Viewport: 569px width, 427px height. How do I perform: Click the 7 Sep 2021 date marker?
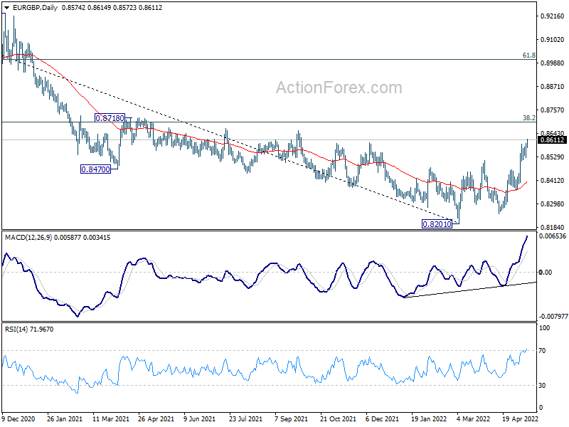coord(291,421)
